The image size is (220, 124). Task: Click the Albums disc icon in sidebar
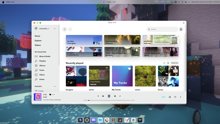[x=36, y=65]
